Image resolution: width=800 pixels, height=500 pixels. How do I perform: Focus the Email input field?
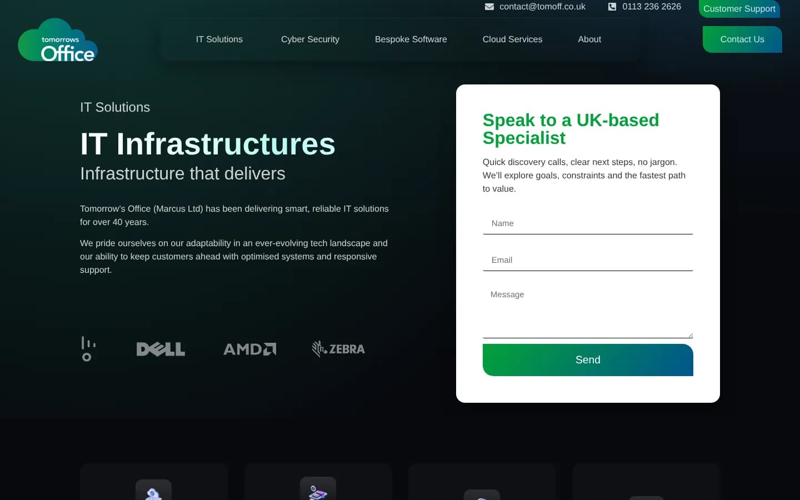pyautogui.click(x=588, y=260)
